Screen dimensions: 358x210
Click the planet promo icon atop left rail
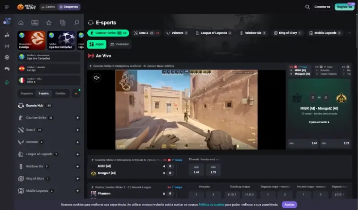click(7, 21)
